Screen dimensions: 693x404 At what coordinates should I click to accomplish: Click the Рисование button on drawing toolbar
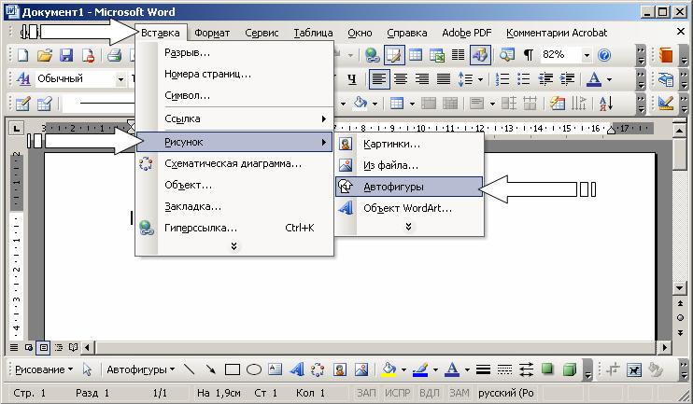pos(43,369)
